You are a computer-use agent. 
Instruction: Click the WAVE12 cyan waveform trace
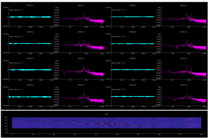pos(30,43)
